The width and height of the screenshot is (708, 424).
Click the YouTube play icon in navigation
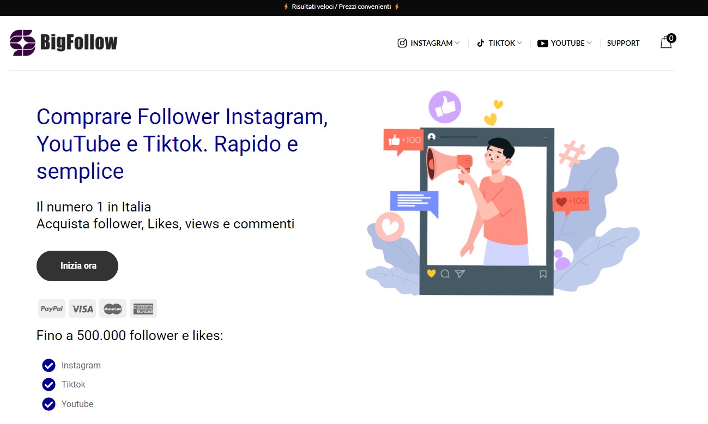[x=543, y=43]
